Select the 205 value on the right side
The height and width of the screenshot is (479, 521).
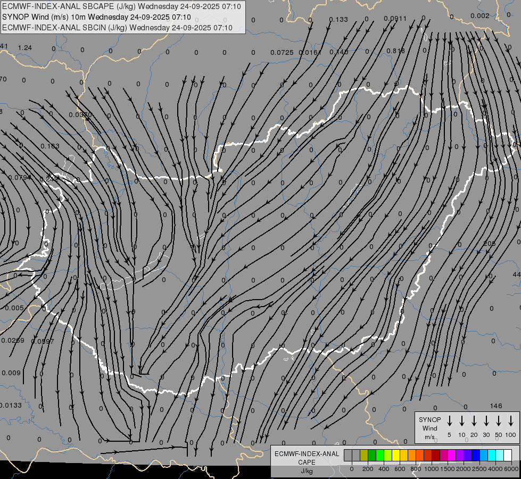point(490,243)
